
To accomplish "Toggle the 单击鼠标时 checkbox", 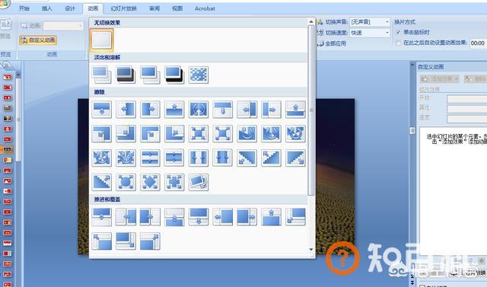I will 398,32.
